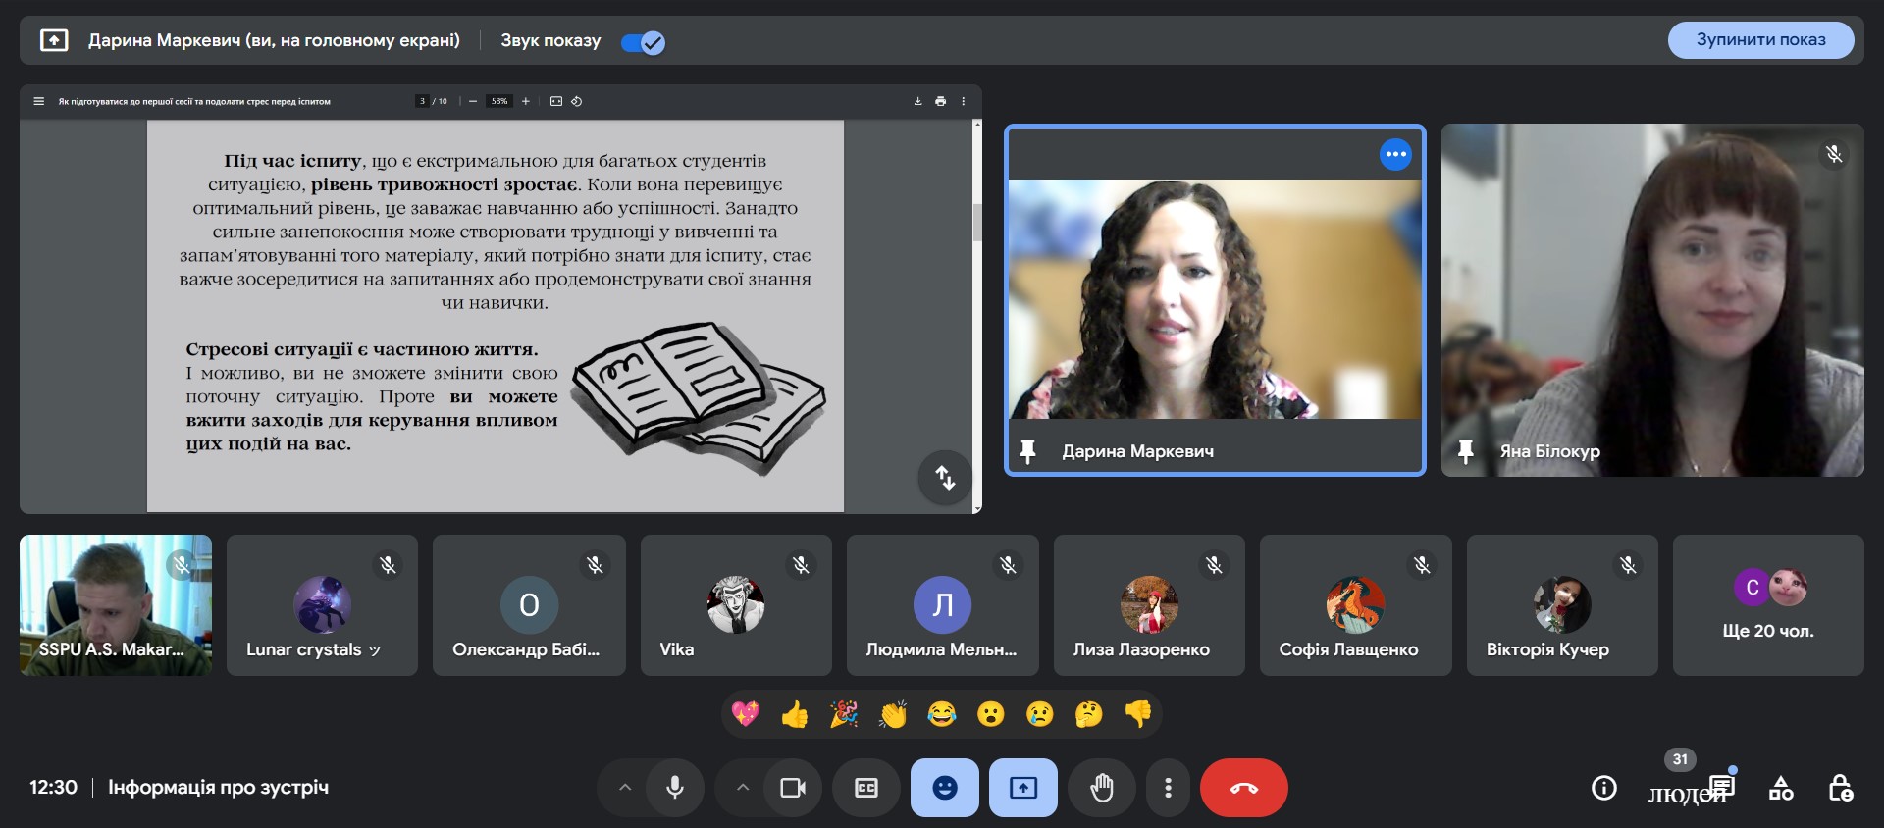Enable closed captions

(865, 788)
